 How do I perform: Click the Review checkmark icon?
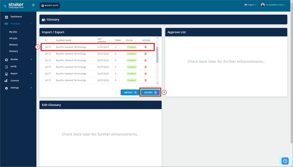[x=6, y=60]
